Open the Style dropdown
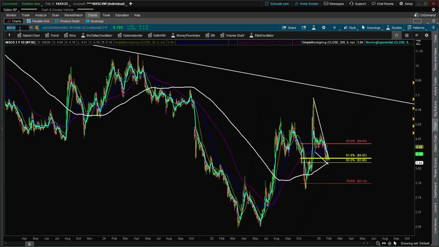This screenshot has height=247, width=439. click(349, 28)
